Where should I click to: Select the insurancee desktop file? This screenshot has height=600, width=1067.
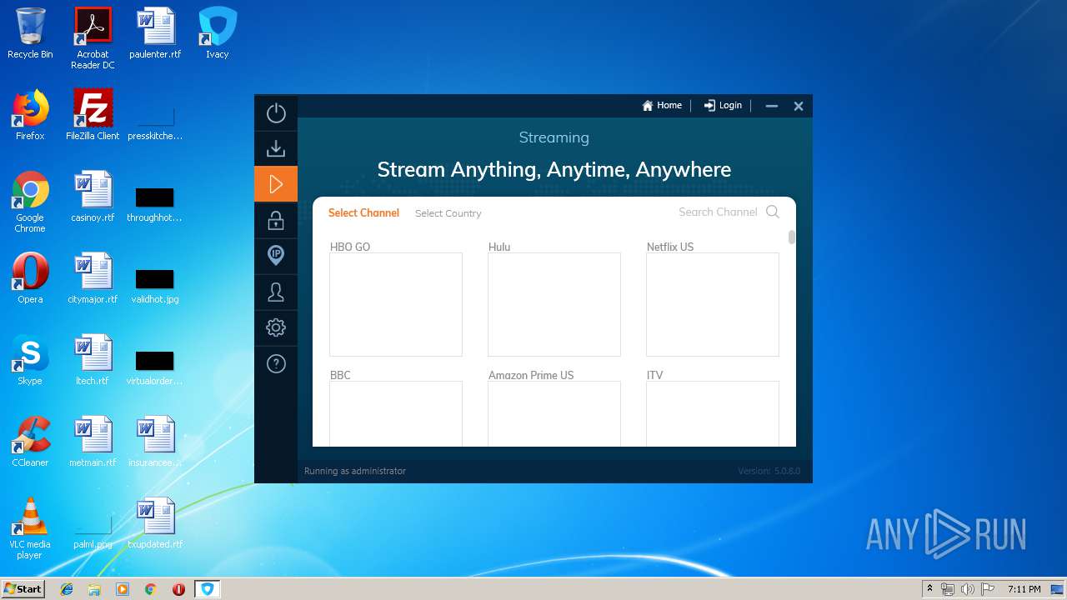click(155, 442)
